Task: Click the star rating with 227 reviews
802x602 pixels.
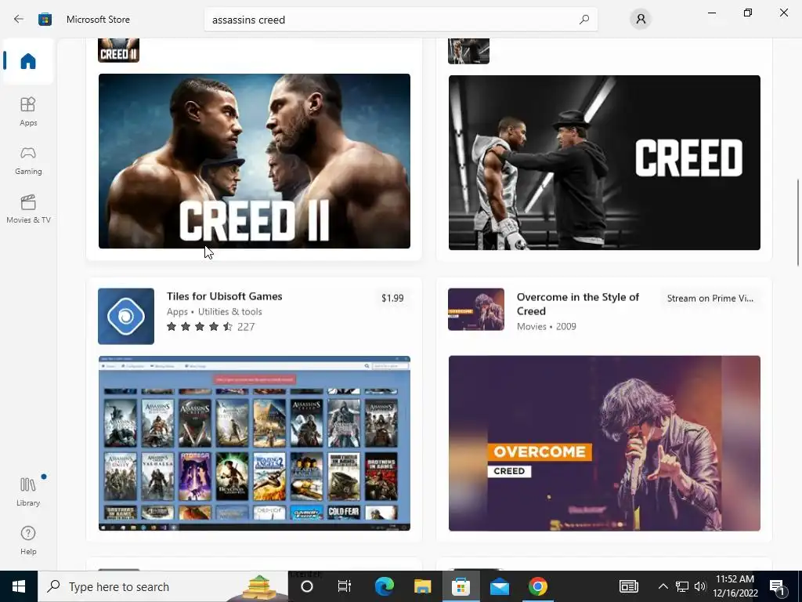Action: click(x=211, y=327)
